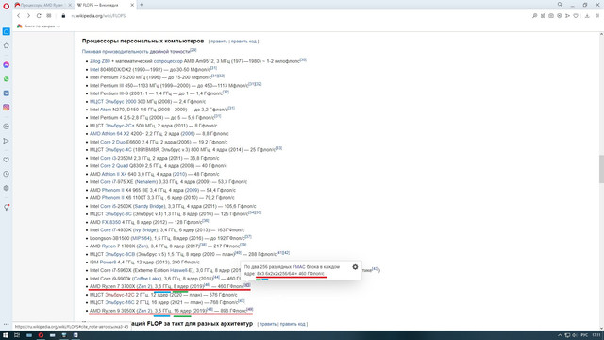Open history clock icon in sidebar
This screenshot has height=340, width=604.
[7, 174]
